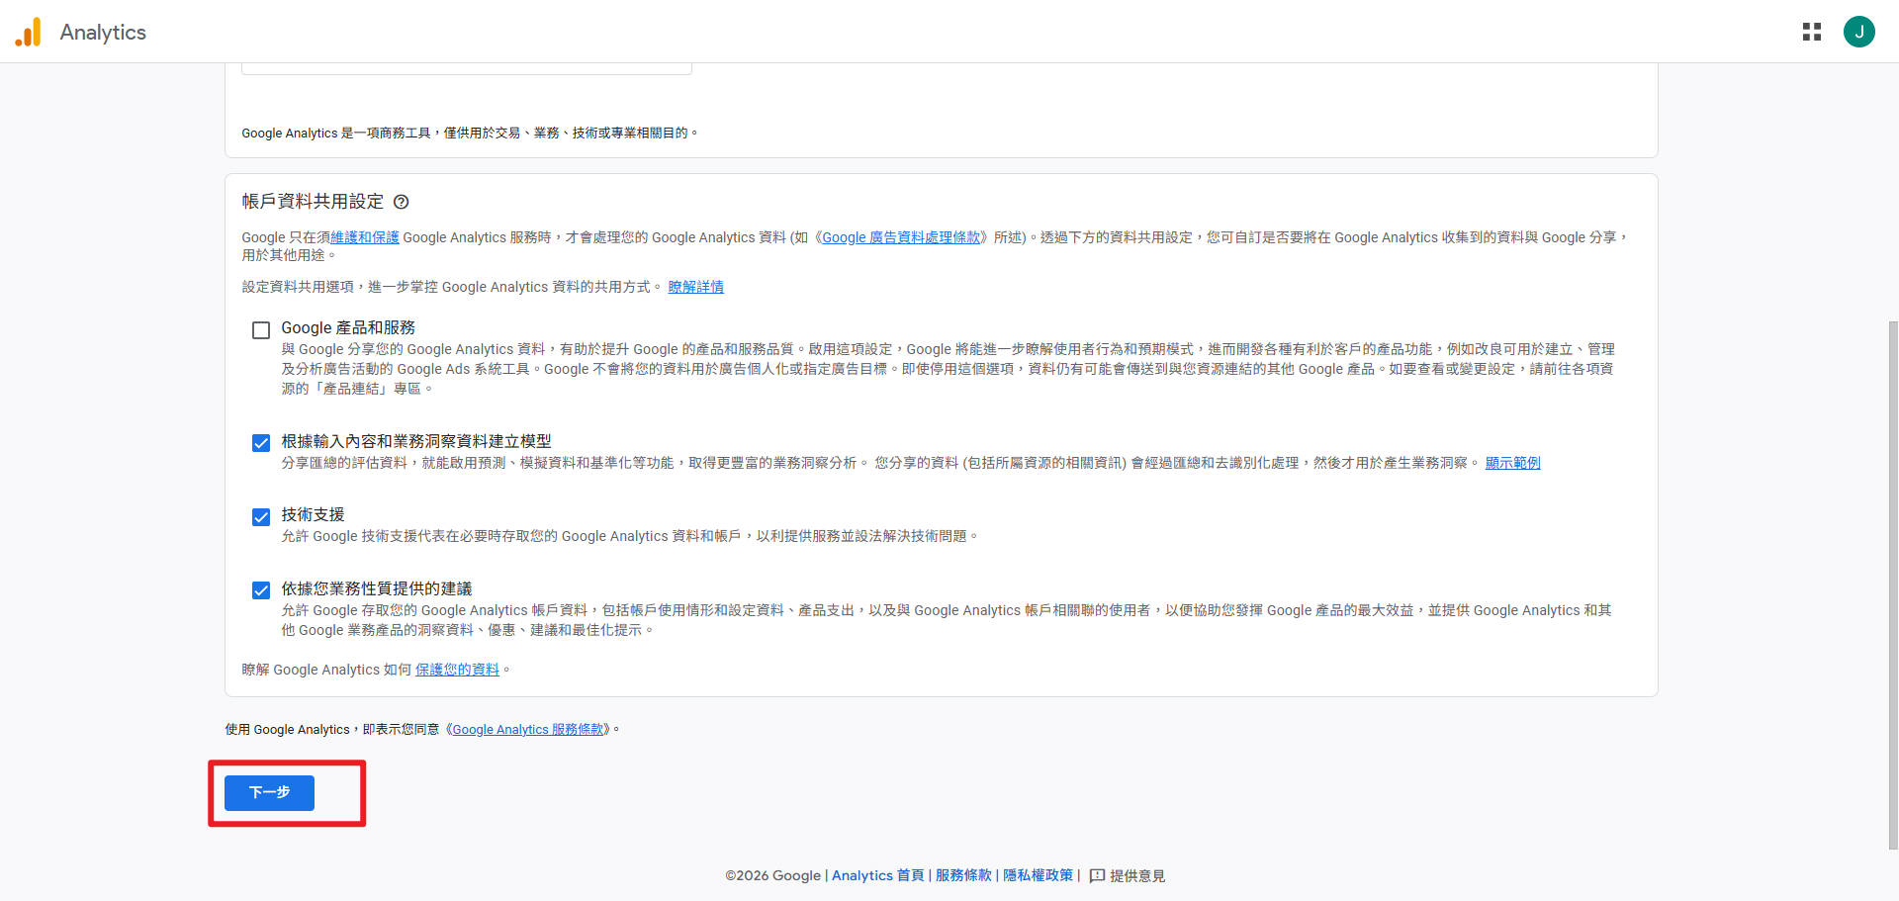Open the 保護您的資料 link
This screenshot has width=1899, height=901.
pyautogui.click(x=456, y=670)
